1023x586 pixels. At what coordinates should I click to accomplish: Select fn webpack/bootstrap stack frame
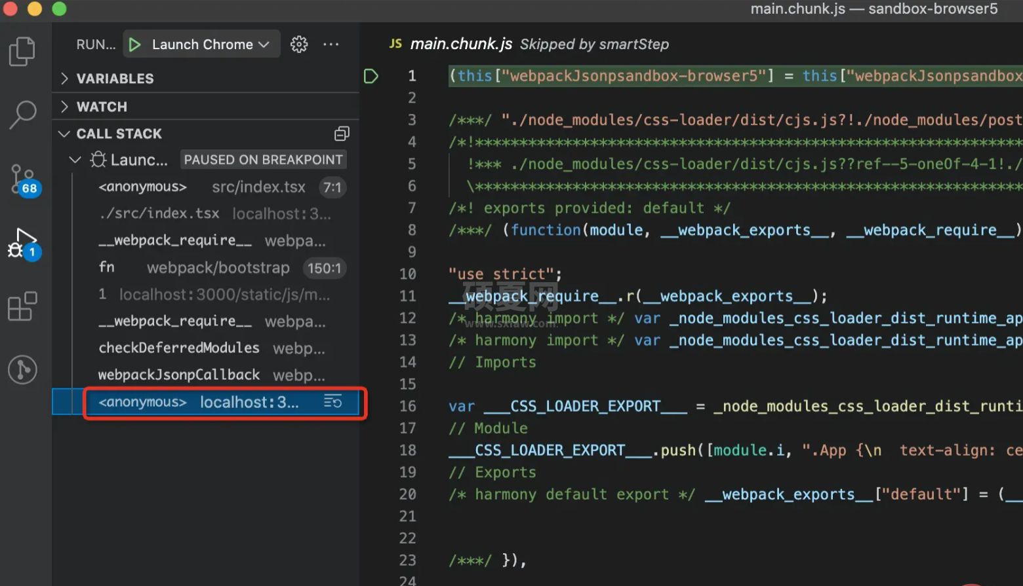pos(206,268)
